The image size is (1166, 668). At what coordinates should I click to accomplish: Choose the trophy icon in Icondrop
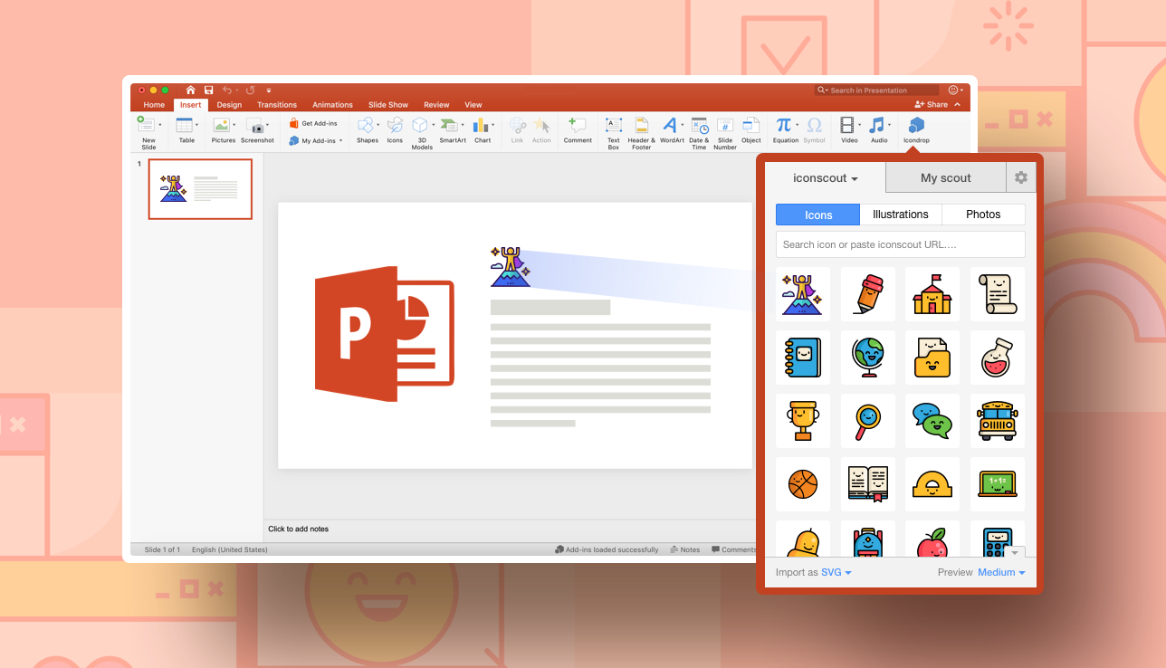pos(803,420)
